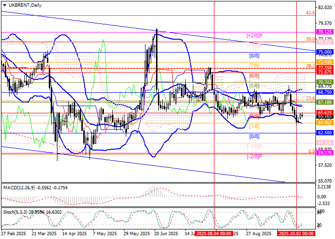
Task: Click the [+2/8]P Murrey level label
Action: click(255, 35)
